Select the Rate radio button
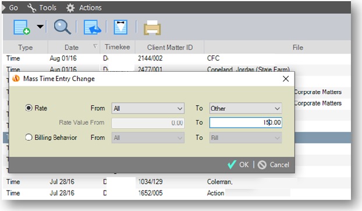Screen dimensions: 362x211 click(29, 108)
